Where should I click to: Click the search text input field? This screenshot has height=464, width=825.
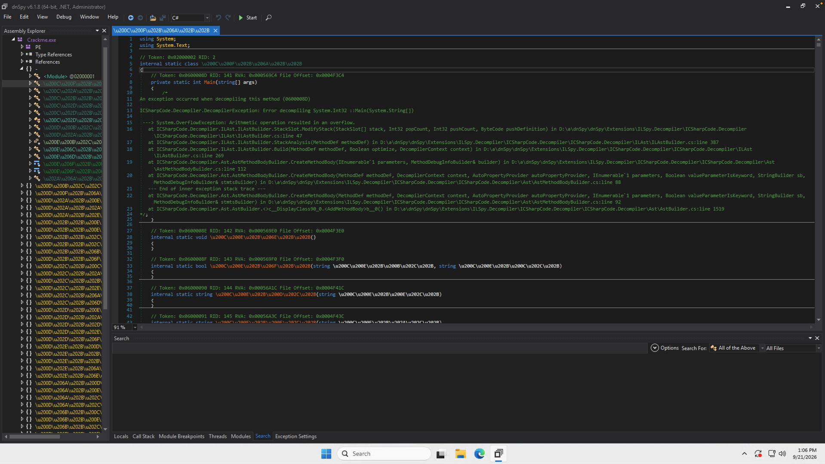pyautogui.click(x=380, y=348)
